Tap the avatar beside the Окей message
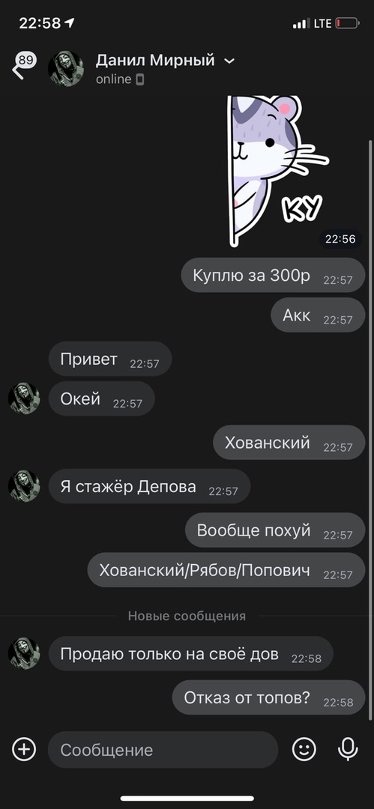374x809 pixels. click(24, 399)
